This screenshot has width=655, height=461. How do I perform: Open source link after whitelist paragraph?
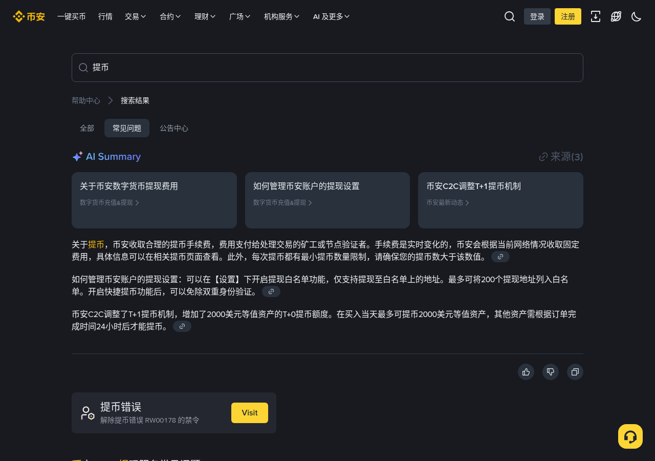pyautogui.click(x=271, y=291)
